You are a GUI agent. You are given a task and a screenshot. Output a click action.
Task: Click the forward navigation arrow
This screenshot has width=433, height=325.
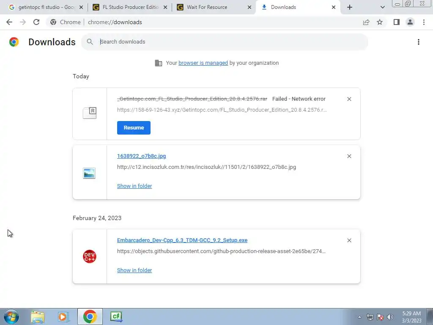pos(23,22)
